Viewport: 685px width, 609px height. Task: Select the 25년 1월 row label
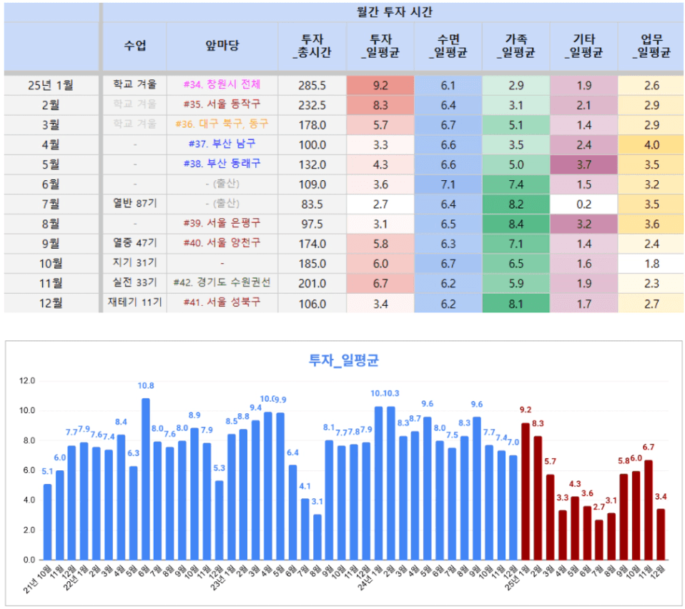point(51,85)
